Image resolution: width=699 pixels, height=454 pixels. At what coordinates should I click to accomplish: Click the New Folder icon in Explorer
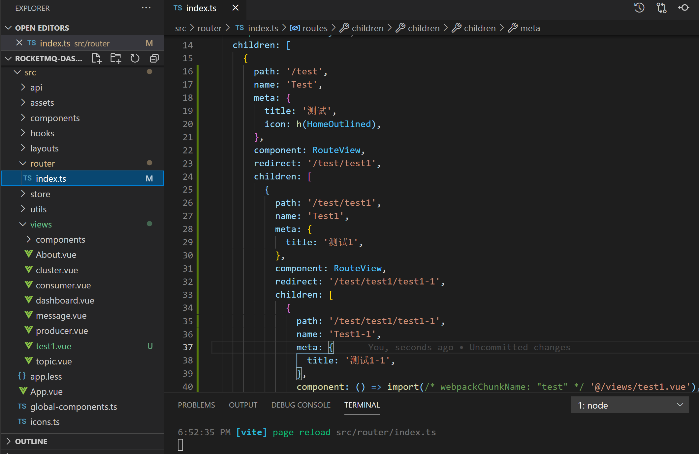tap(115, 58)
